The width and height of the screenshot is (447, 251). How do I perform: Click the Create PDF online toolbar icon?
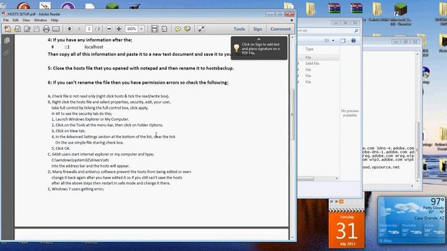pos(8,29)
